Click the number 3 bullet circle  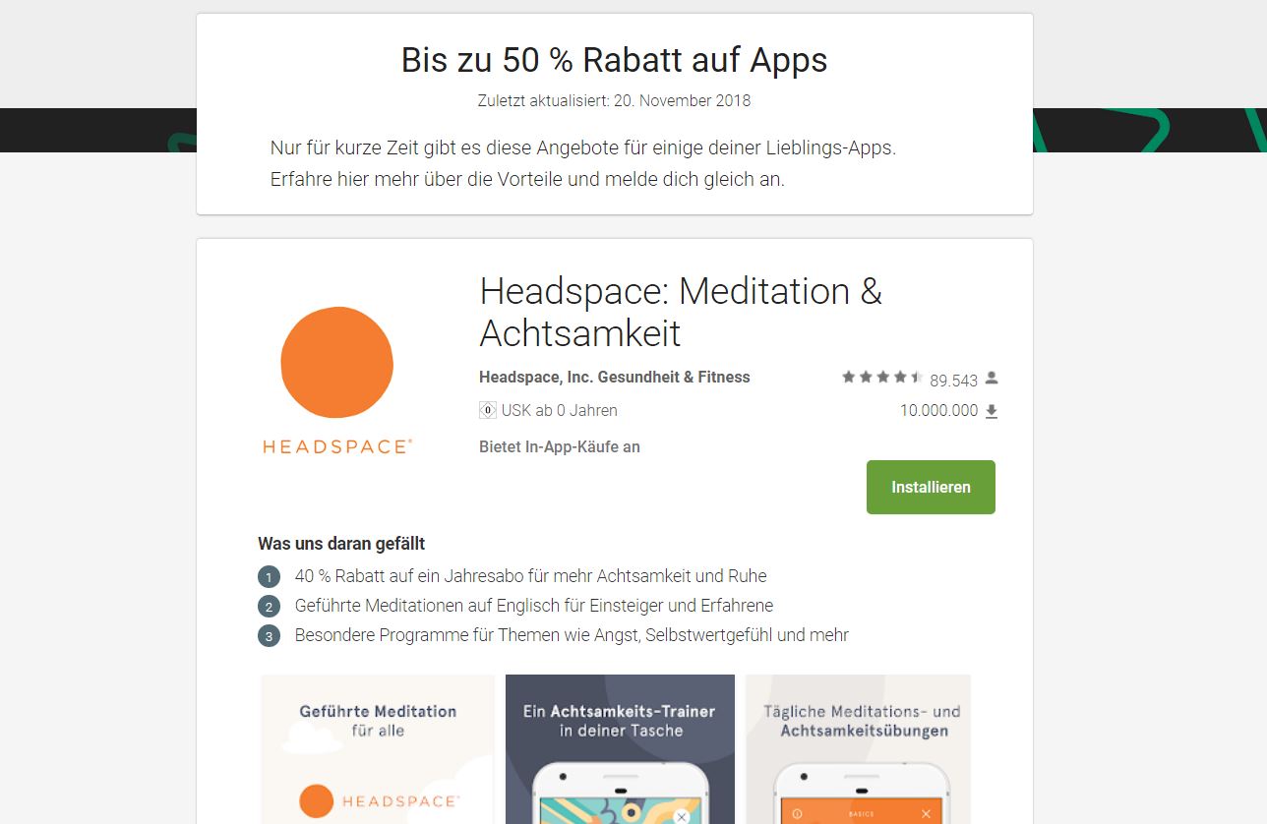(x=269, y=636)
